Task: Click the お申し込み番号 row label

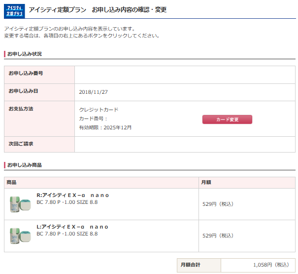Action: click(26, 74)
